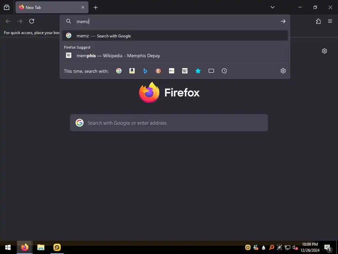Reload the current page
The height and width of the screenshot is (254, 338).
tap(32, 21)
